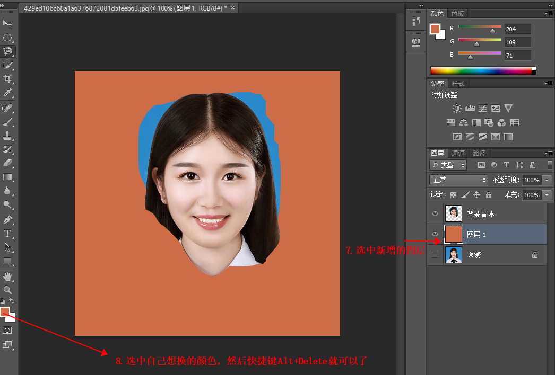Click the toolbar foreground color swatch
555x375 pixels.
4,311
